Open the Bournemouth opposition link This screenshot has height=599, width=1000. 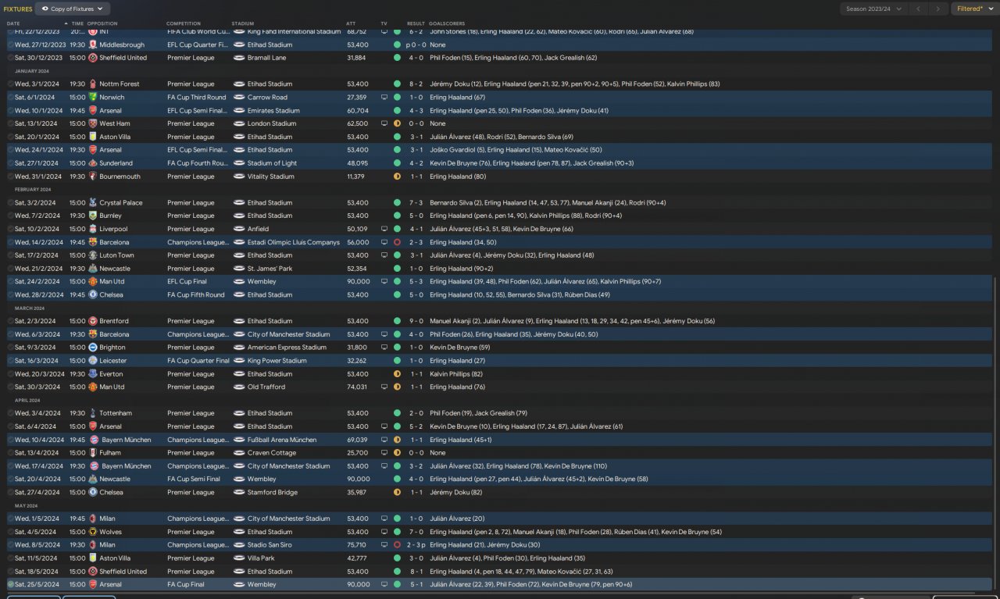119,176
